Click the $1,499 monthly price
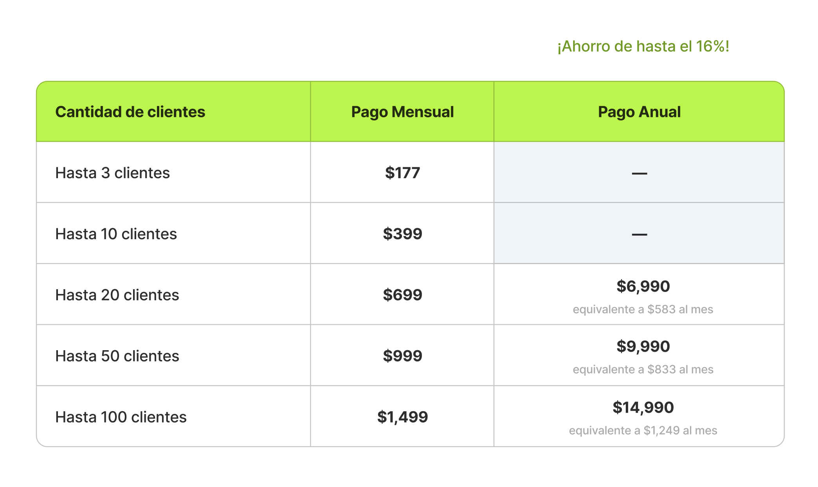The image size is (818, 487). [x=402, y=417]
